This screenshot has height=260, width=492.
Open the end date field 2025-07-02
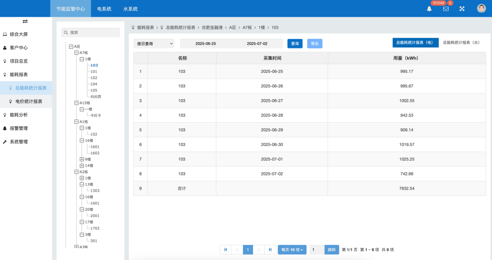coord(257,44)
